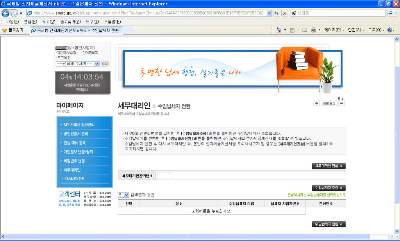Click the 수임납세자 이름 column header
This screenshot has height=241, width=400.
tap(241, 204)
